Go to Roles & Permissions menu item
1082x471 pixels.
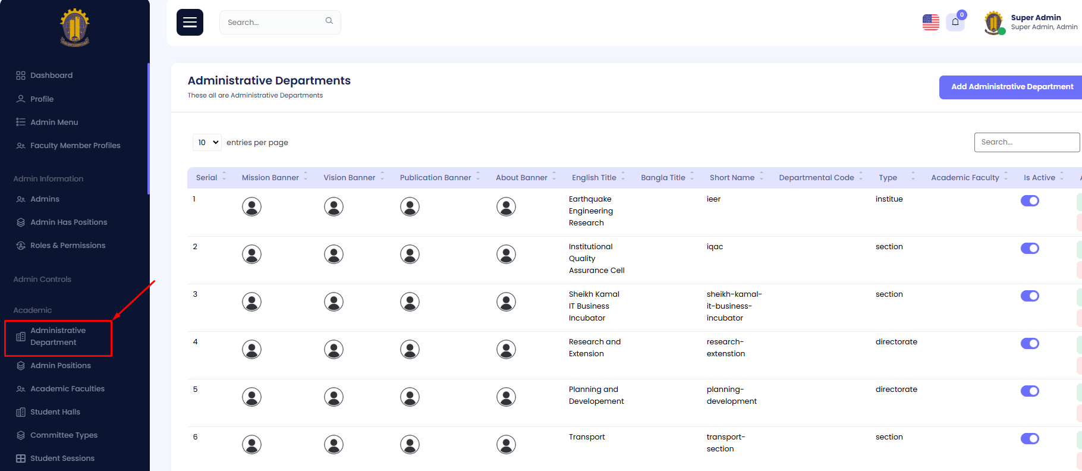[67, 246]
